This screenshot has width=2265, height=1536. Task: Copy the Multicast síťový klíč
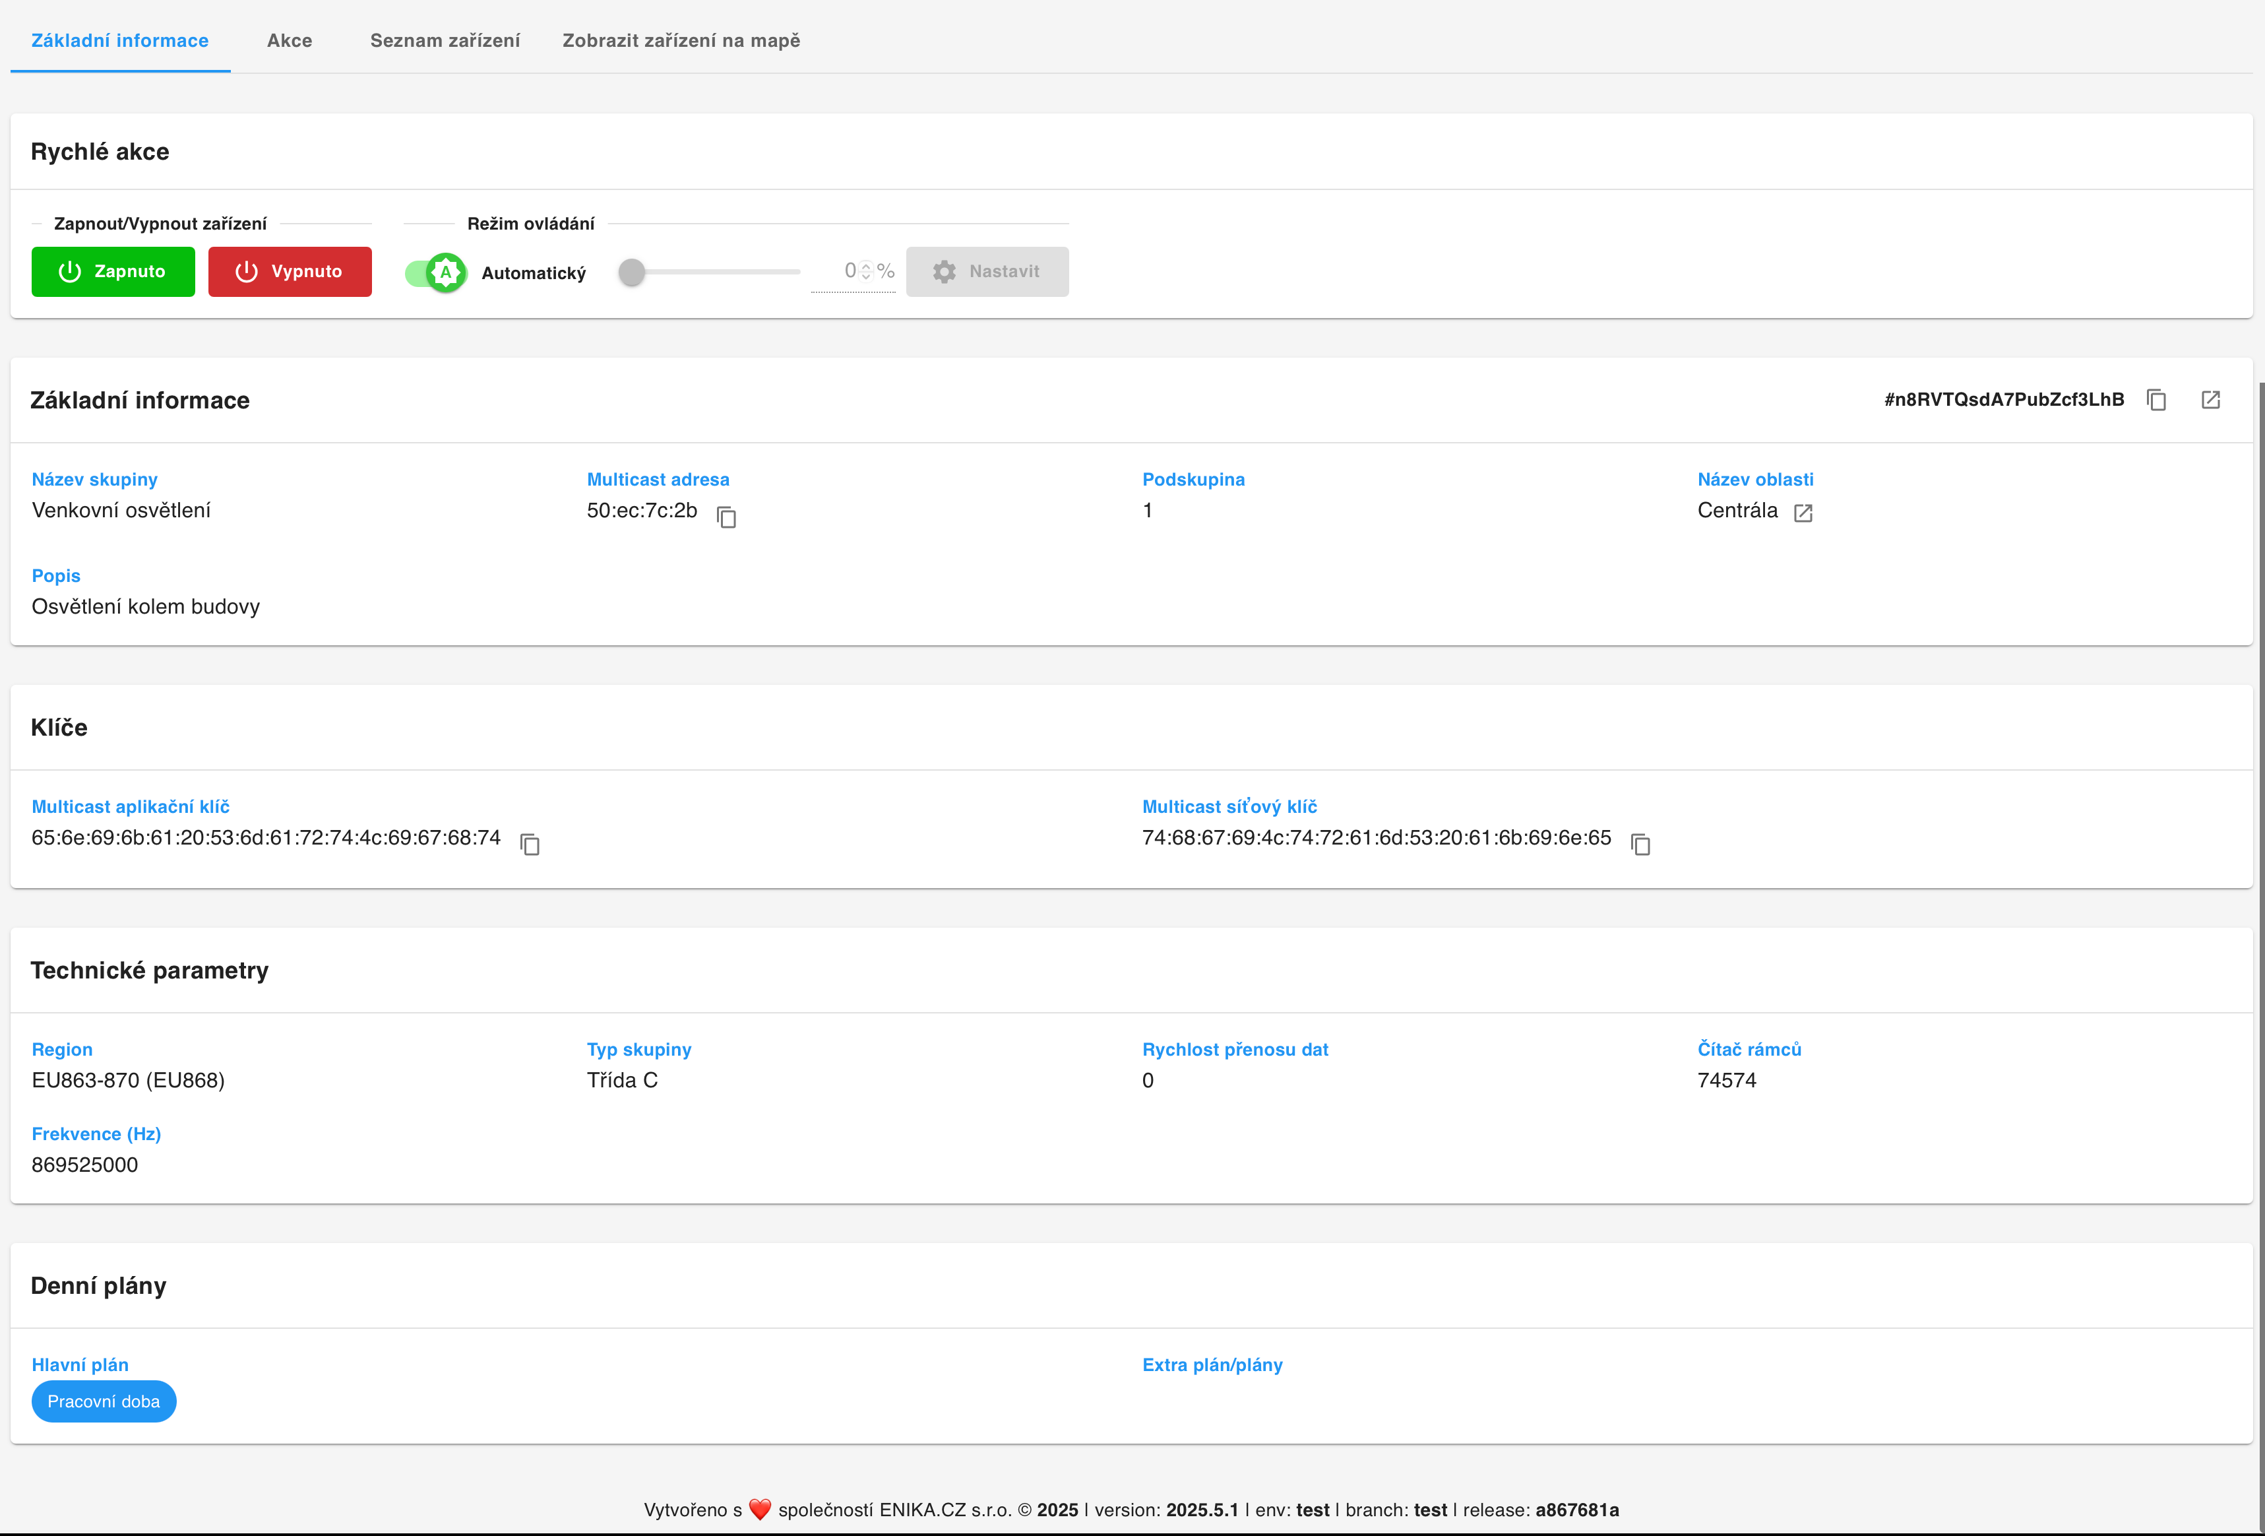coord(1640,844)
